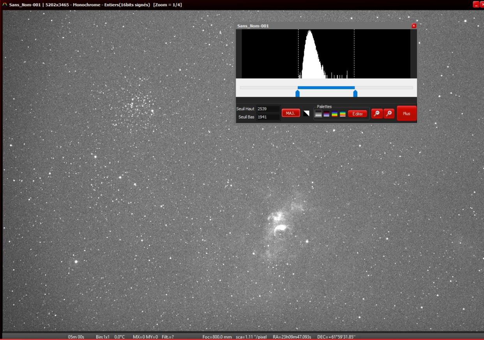The height and width of the screenshot is (340, 484).
Task: Select the blue-yellow rainbow palette
Action: [x=335, y=114]
